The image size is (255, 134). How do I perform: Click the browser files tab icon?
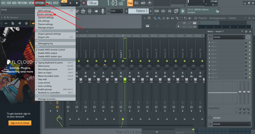click(x=13, y=23)
